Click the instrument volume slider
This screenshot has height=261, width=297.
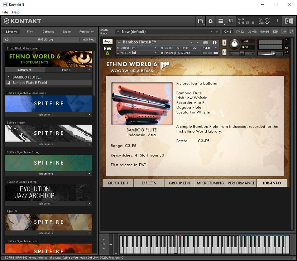click(270, 54)
